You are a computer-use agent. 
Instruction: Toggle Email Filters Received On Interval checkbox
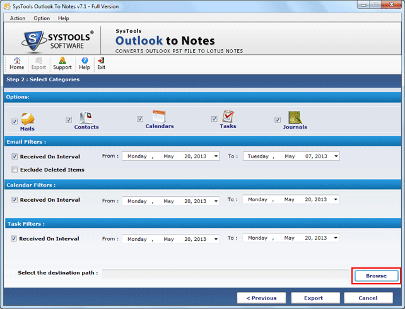(x=15, y=156)
